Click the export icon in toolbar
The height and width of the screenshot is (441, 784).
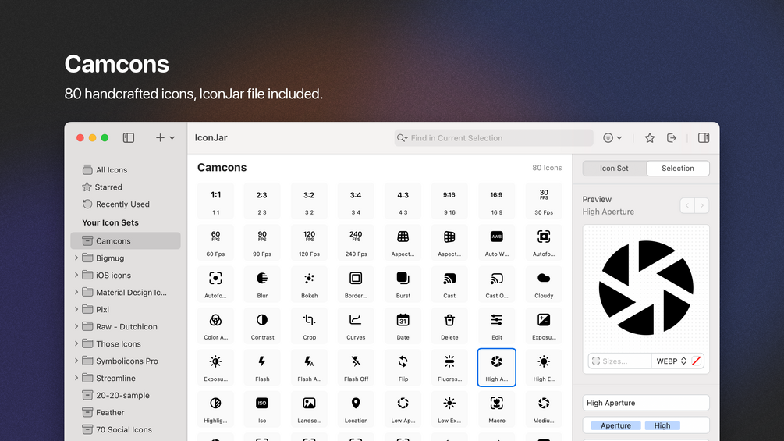[672, 138]
